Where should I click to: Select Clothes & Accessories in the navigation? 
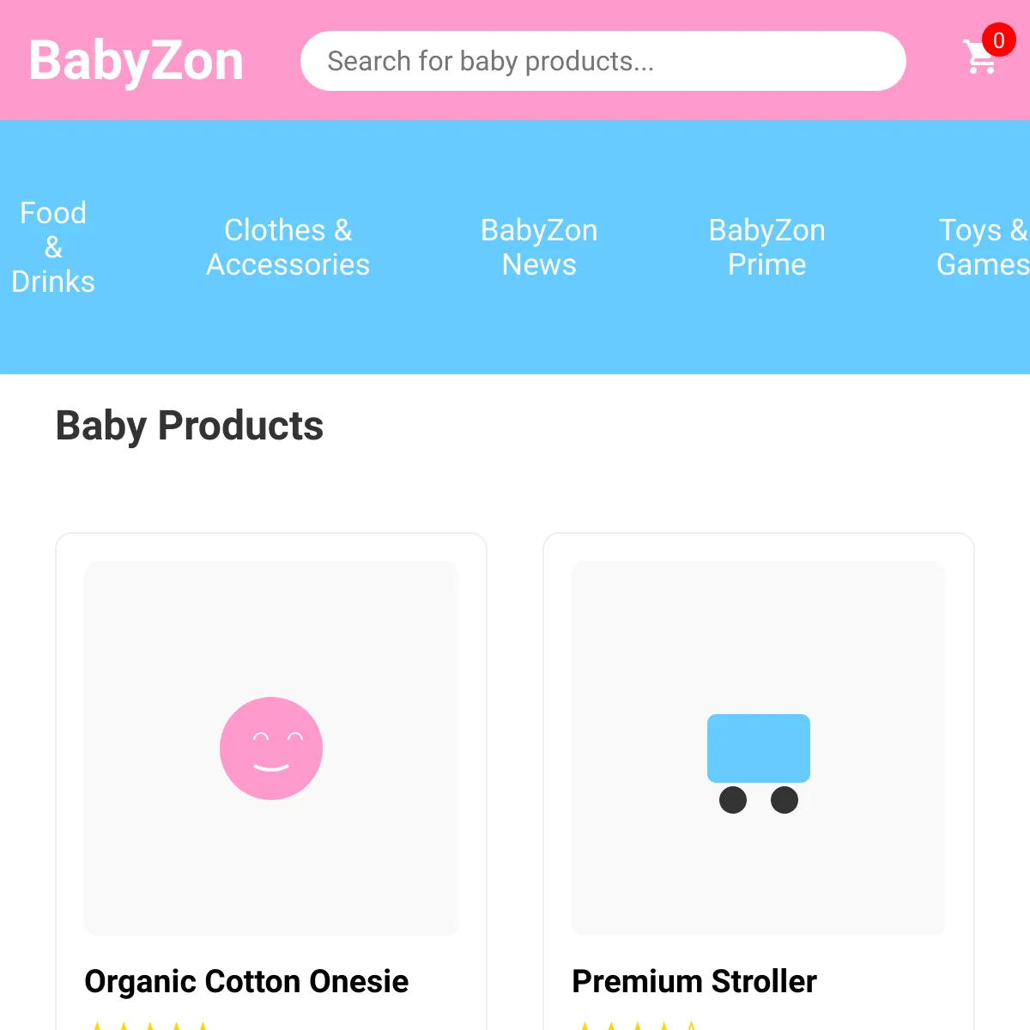(x=288, y=247)
